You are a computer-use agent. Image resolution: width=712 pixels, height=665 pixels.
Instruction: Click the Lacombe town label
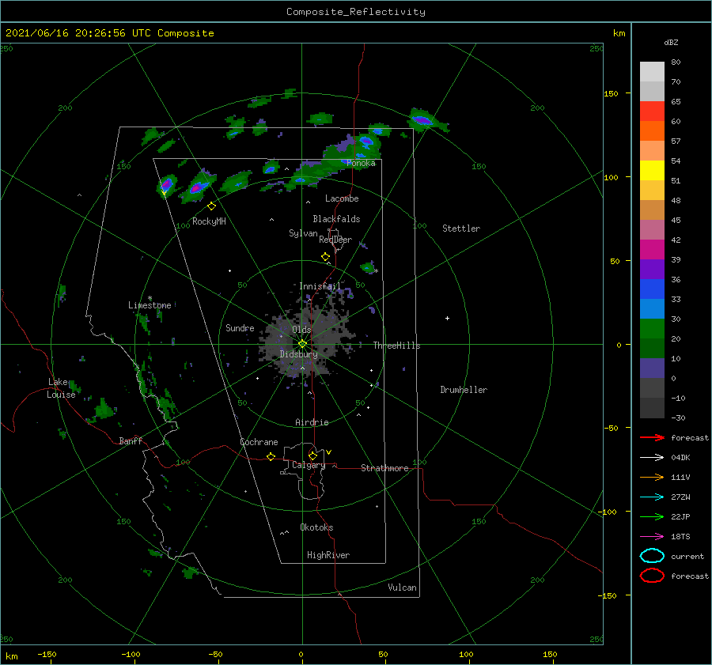click(x=342, y=198)
